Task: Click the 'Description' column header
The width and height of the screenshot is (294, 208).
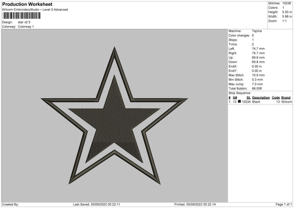Action: click(261, 98)
